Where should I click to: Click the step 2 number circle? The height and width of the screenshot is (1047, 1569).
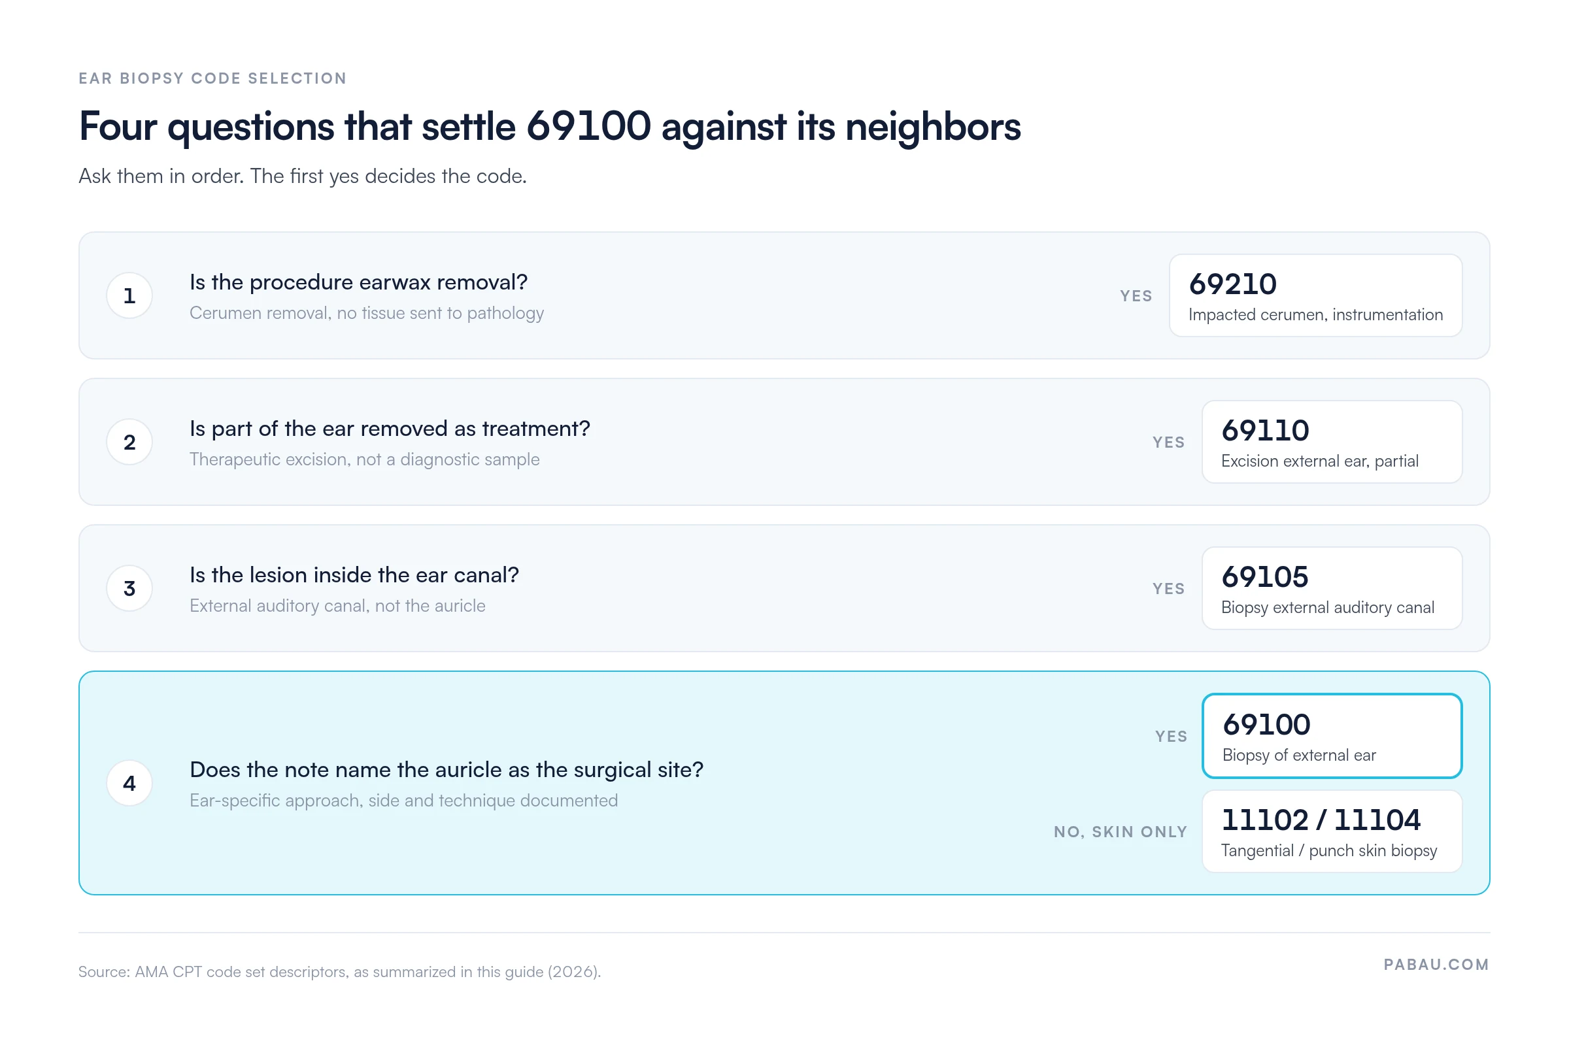(129, 441)
